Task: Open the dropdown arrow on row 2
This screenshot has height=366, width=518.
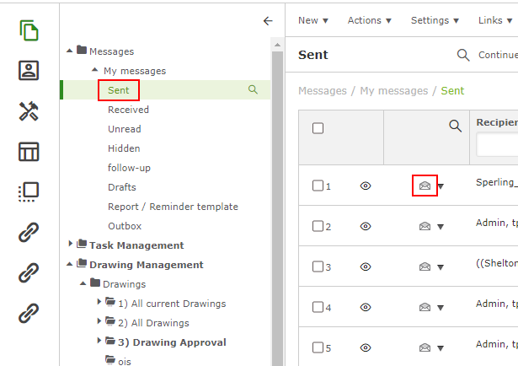Action: [x=441, y=227]
